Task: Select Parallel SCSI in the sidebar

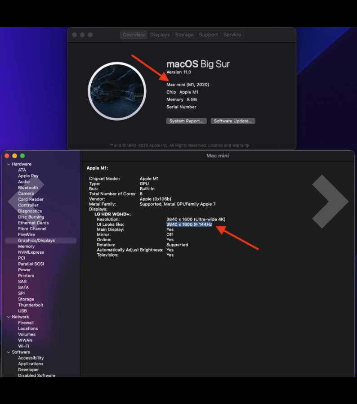Action: pos(31,264)
